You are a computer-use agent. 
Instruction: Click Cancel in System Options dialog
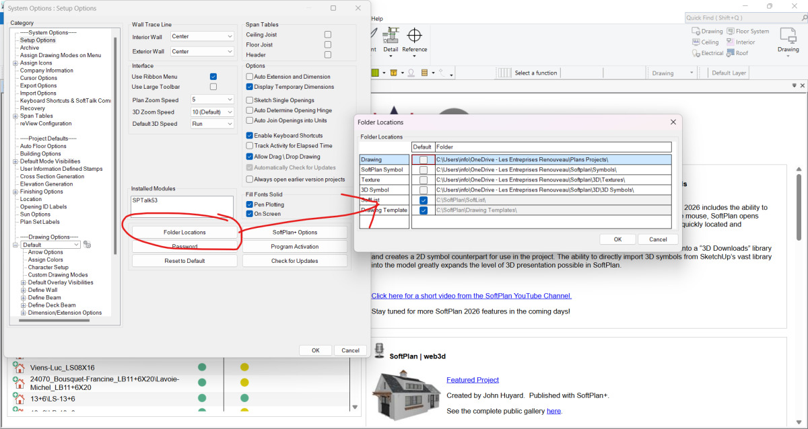(350, 350)
